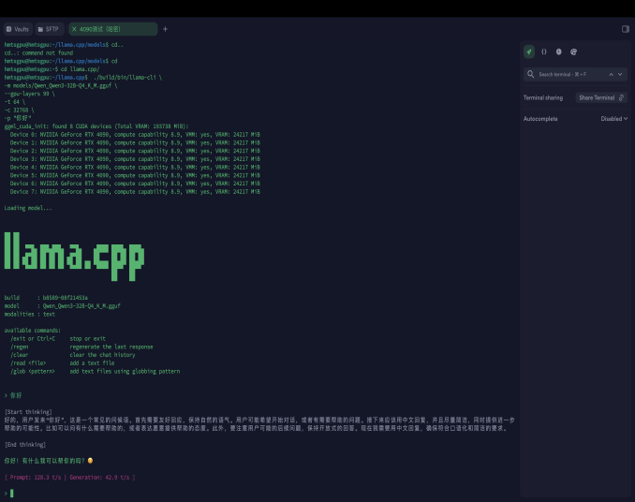Open the theme palette icon
The height and width of the screenshot is (502, 635).
[573, 52]
